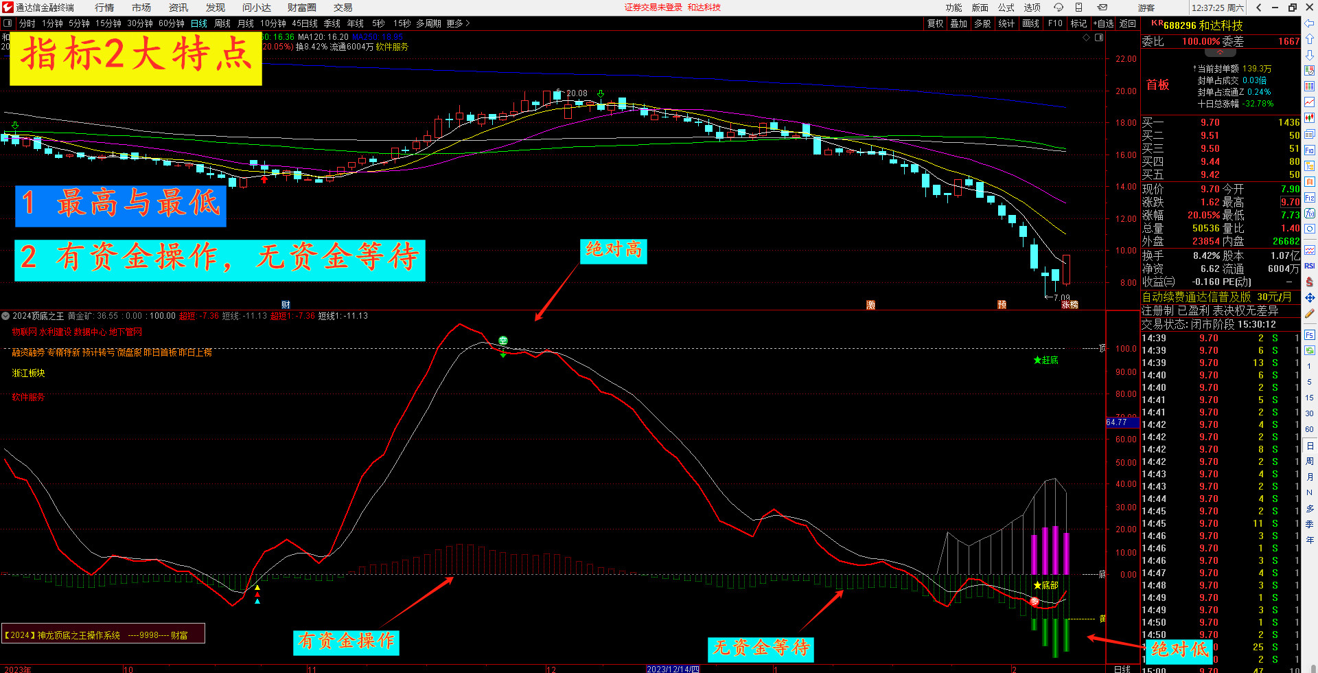Click the 画线 drawing button
Image resolution: width=1318 pixels, height=673 pixels.
1031,23
